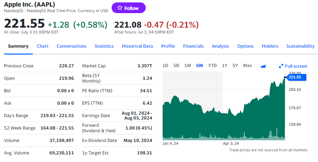The width and height of the screenshot is (318, 162).
Task: Select the 6M chart range
Action: pyautogui.click(x=199, y=65)
